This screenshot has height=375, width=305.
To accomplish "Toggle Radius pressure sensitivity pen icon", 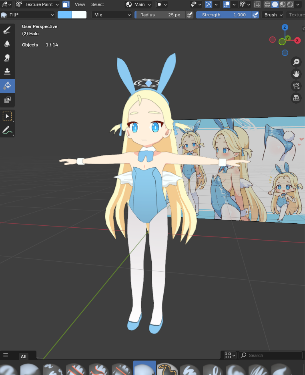I will pos(190,15).
